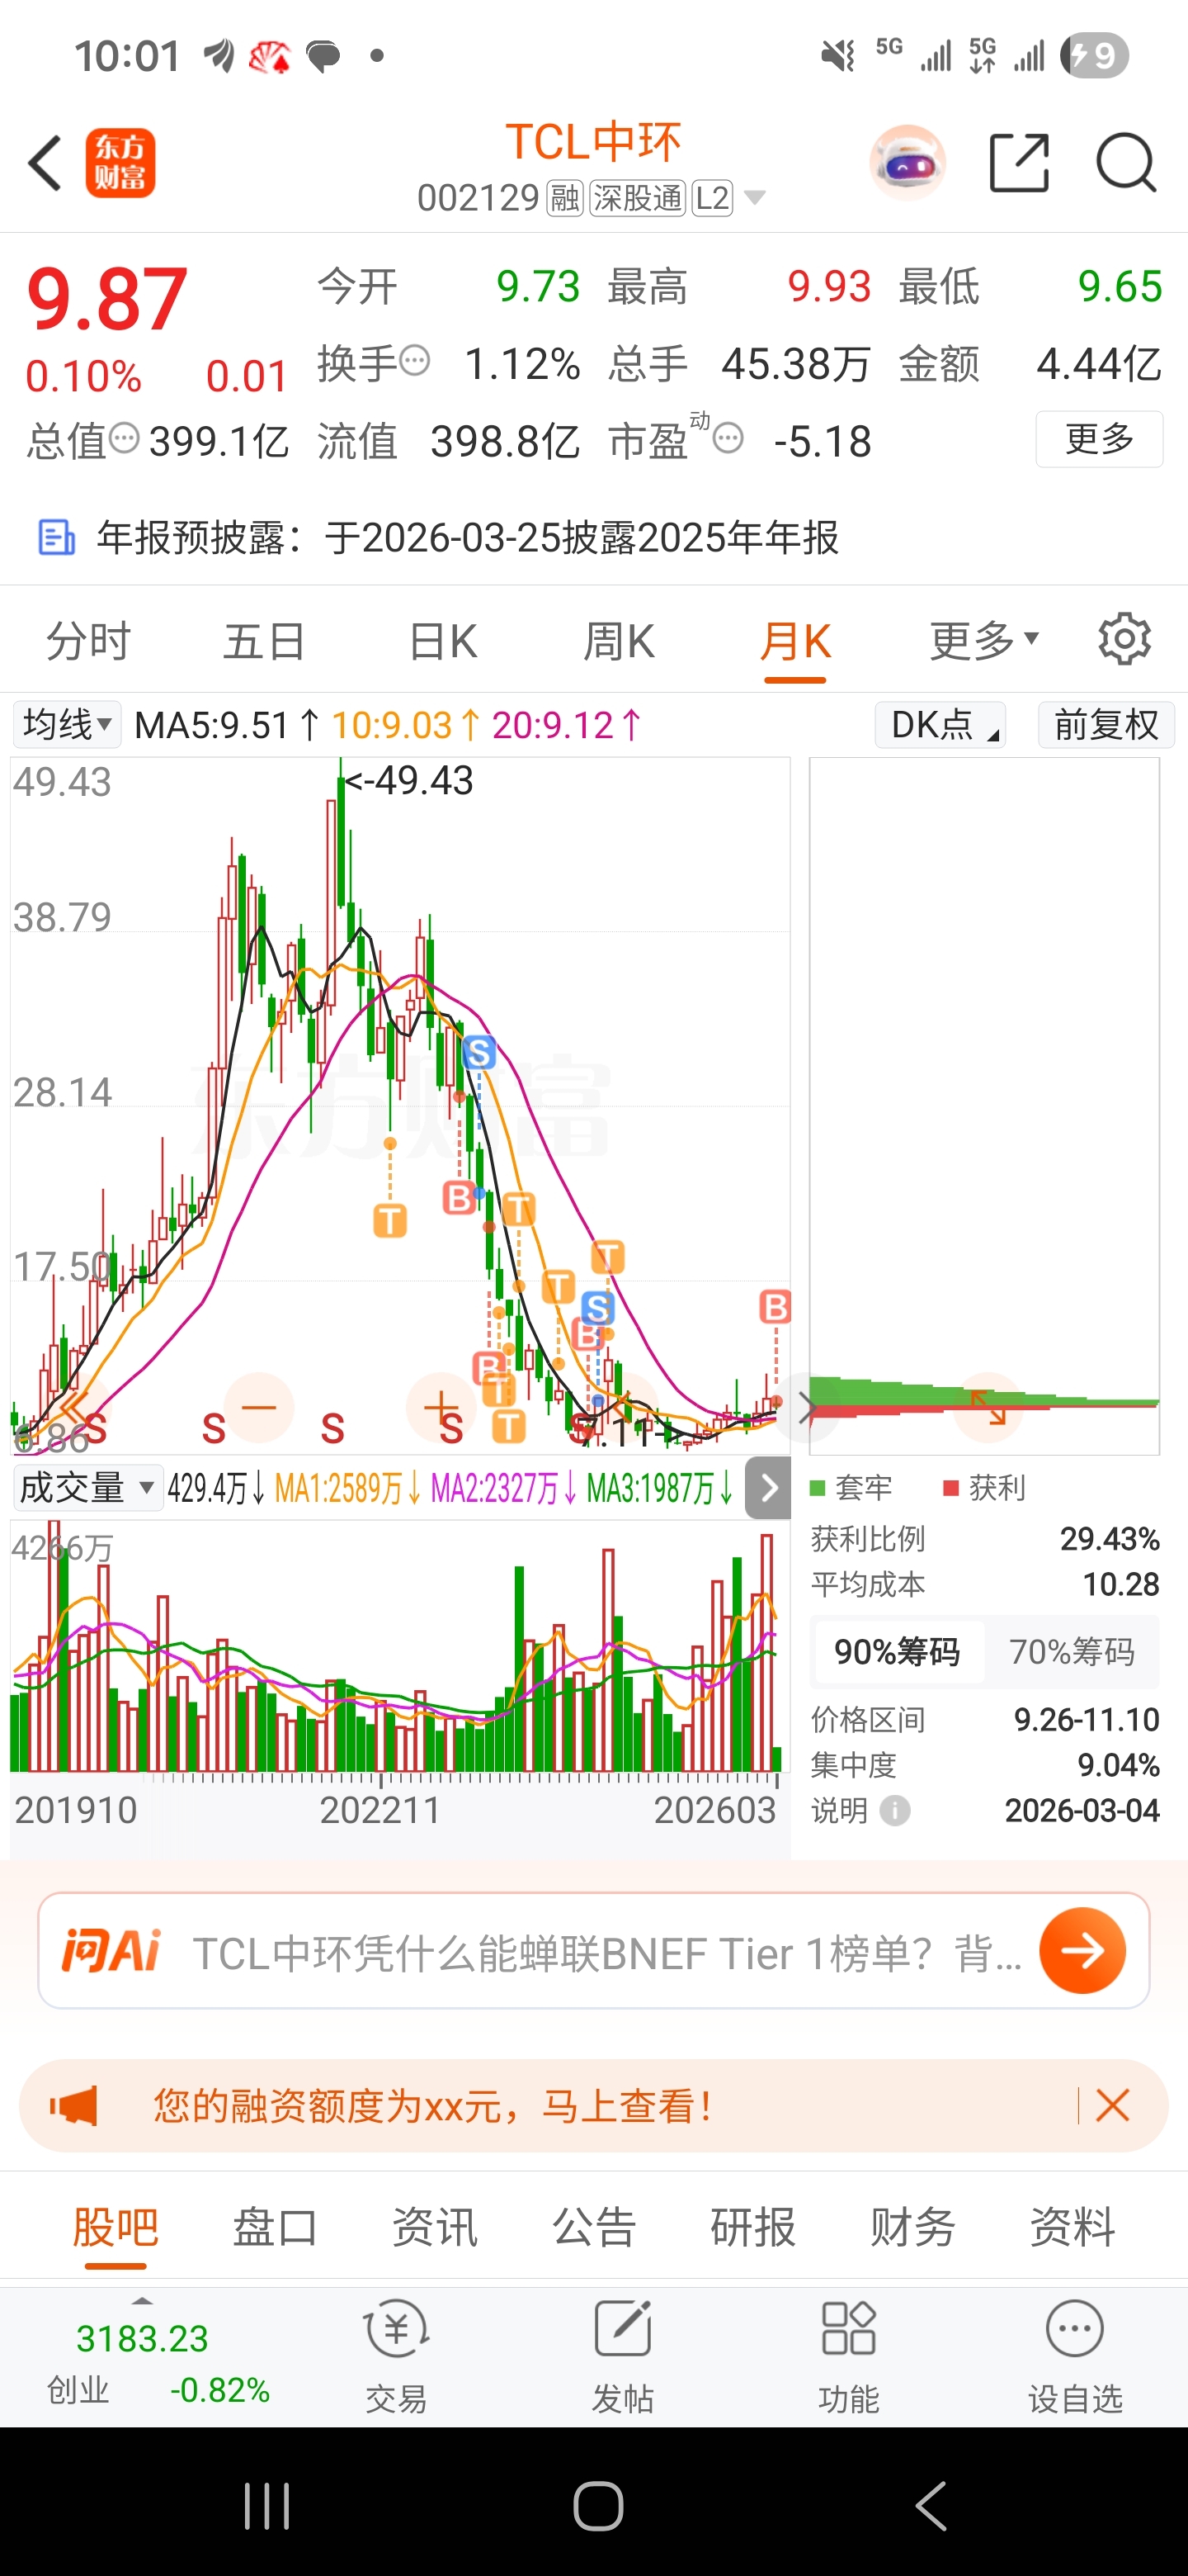
Task: Send the 问AI question arrow button
Action: pos(1082,1950)
